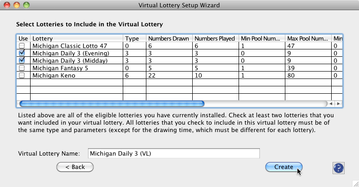Select the Max Pool Num... column header
This screenshot has height=187, width=359.
pyautogui.click(x=308, y=38)
